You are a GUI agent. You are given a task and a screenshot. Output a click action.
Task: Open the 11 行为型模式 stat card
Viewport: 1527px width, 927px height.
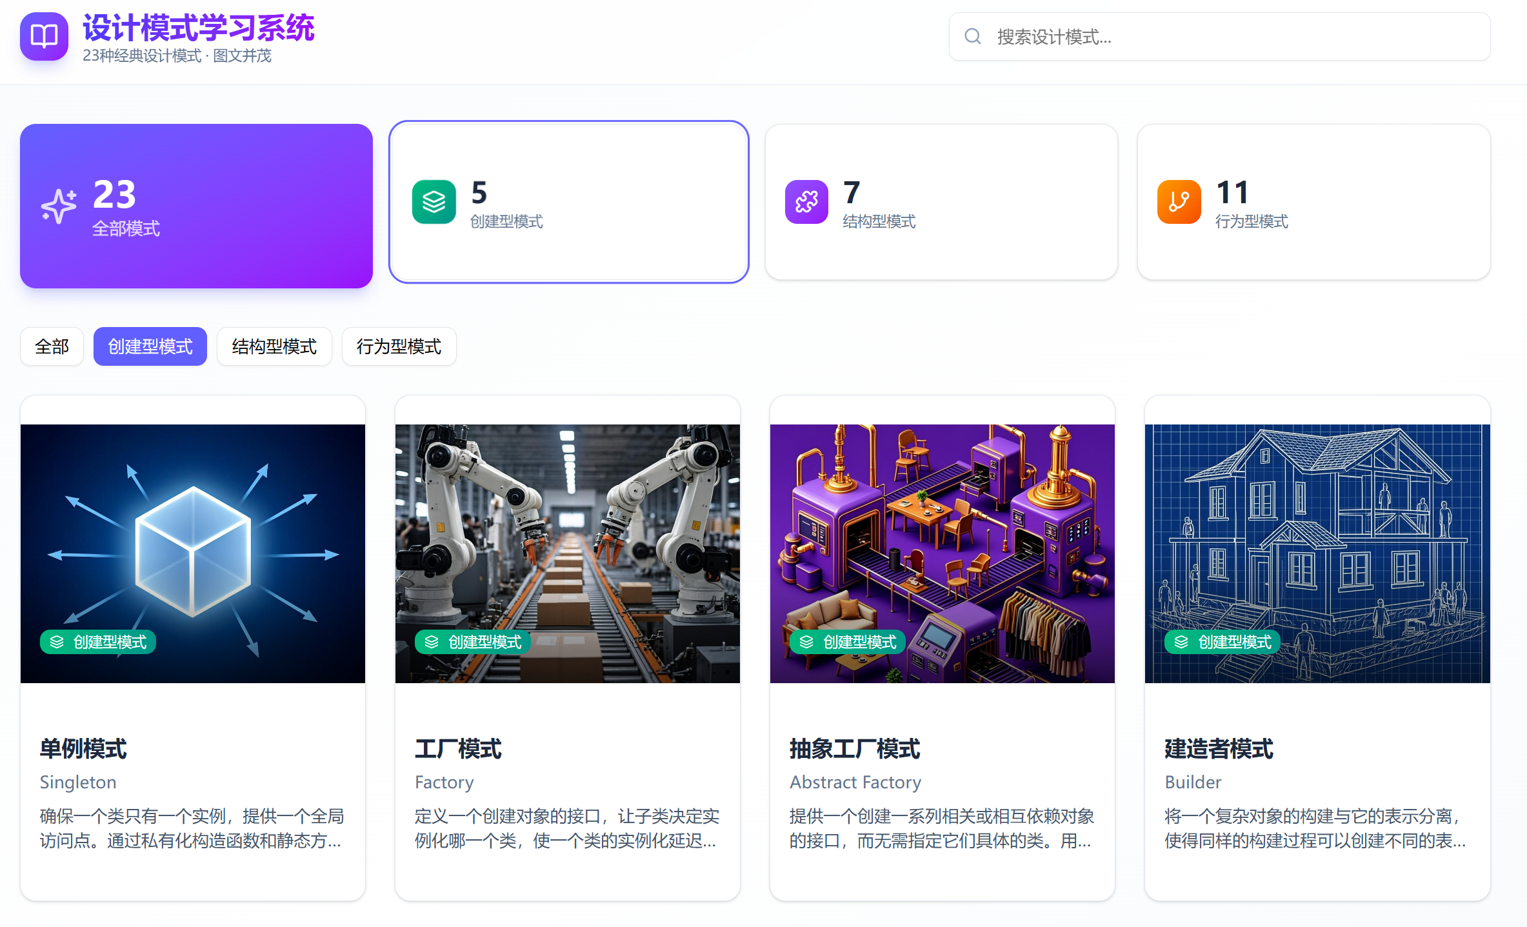click(x=1314, y=202)
